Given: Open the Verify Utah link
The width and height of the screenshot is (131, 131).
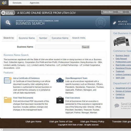Looking at the screenshot, I should pos(120,78).
